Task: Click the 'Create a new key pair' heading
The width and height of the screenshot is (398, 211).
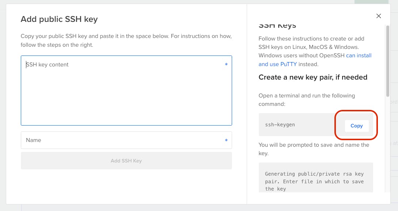Action: pyautogui.click(x=313, y=77)
